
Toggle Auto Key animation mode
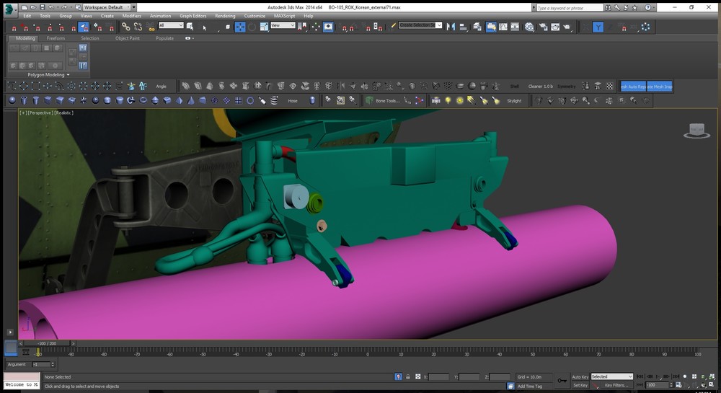pos(580,376)
